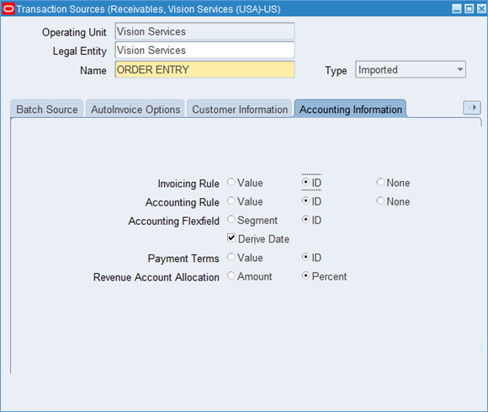Select the Accounting Information tab

tap(351, 109)
